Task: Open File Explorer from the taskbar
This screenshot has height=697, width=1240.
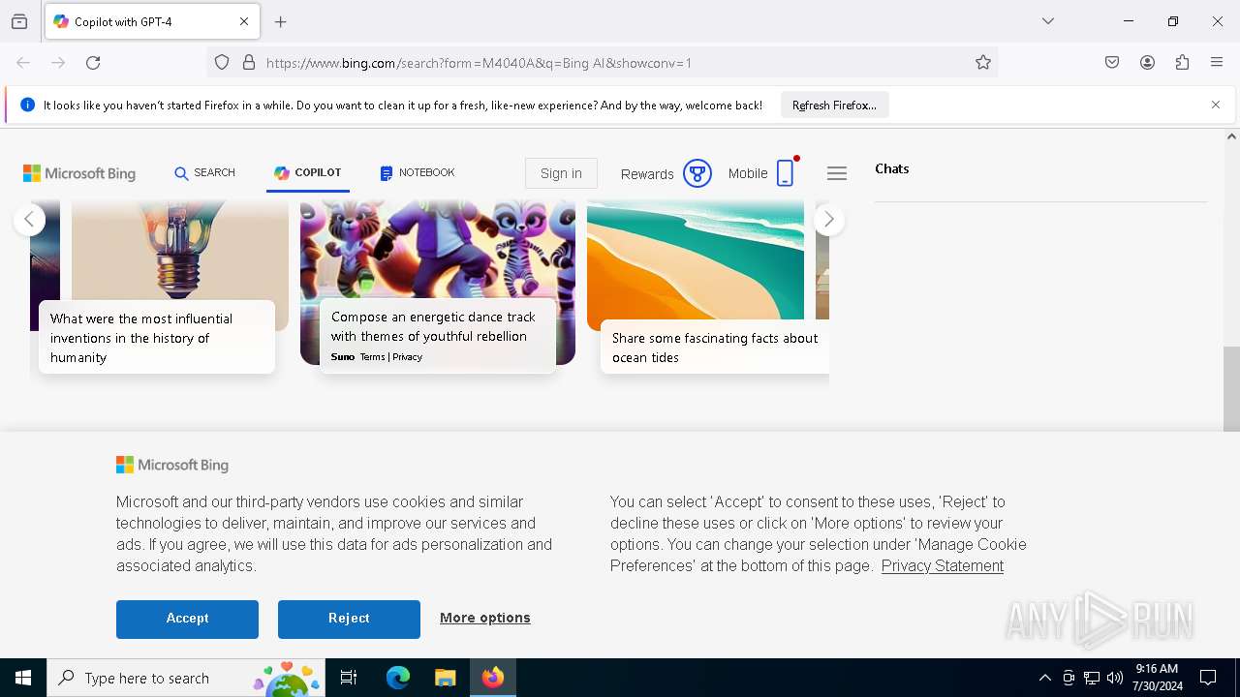Action: click(x=445, y=678)
